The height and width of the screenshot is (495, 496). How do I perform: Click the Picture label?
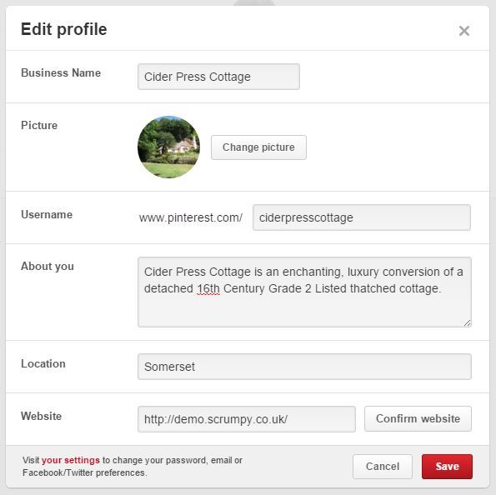point(39,125)
